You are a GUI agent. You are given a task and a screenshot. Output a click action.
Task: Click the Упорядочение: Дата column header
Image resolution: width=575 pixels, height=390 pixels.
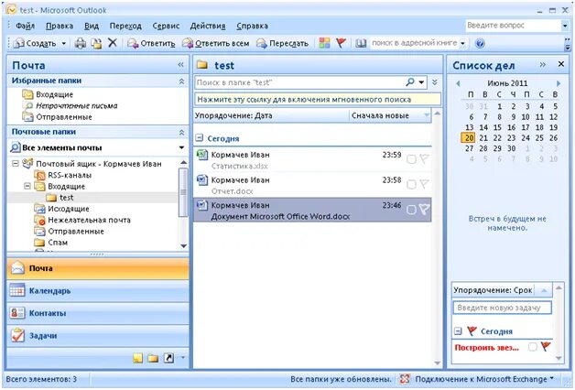tap(271, 116)
